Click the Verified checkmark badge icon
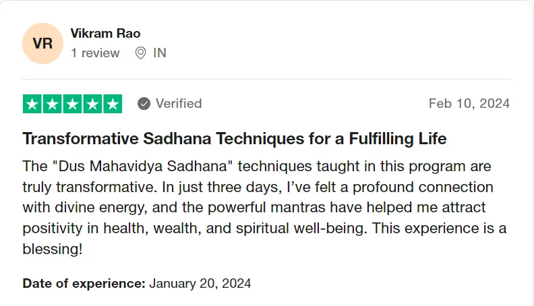Screen dimensions: 534x306 click(x=144, y=104)
